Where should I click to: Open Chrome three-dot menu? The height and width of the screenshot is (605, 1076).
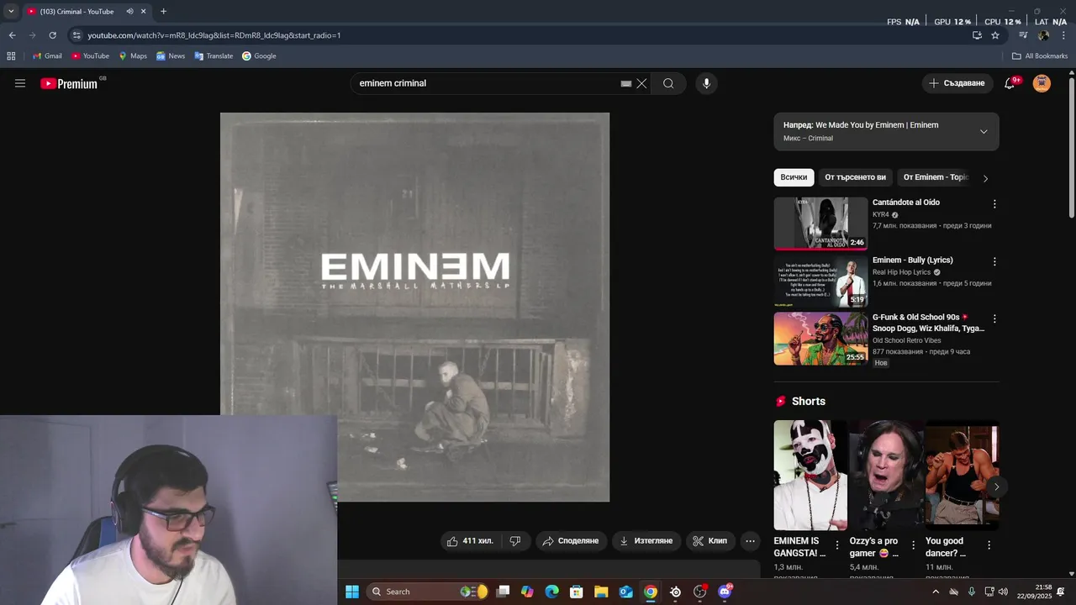tap(1064, 35)
